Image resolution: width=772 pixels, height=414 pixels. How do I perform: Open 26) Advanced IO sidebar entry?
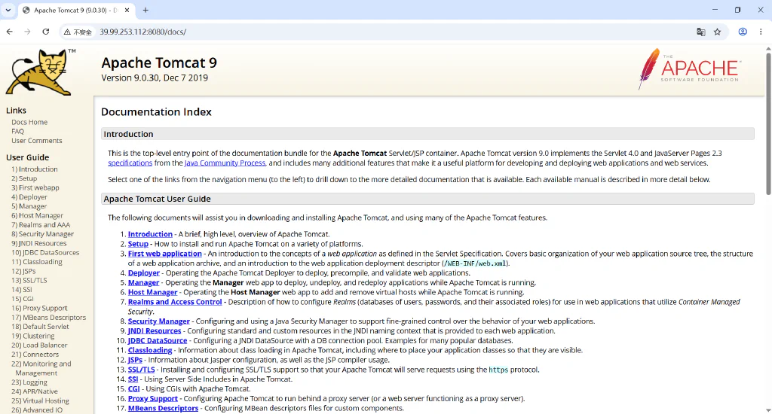tap(37, 410)
